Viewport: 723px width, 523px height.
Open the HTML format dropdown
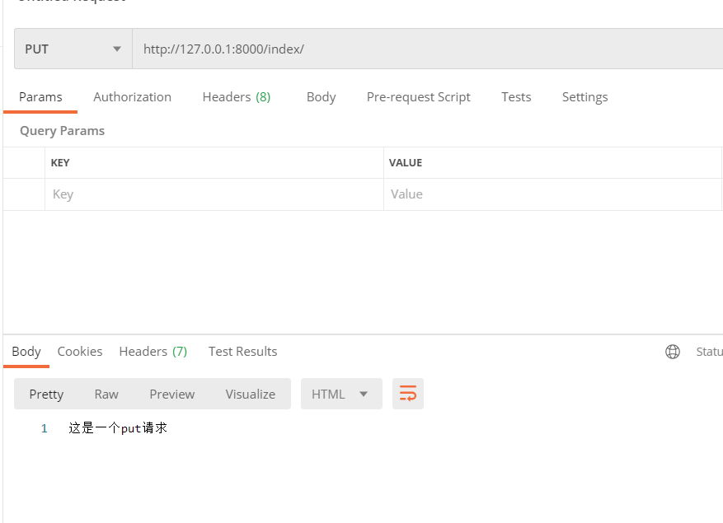341,394
